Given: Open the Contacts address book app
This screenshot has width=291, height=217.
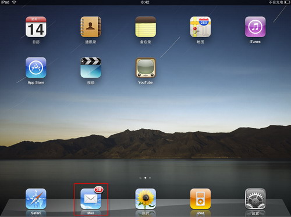Looking at the screenshot, I should tap(91, 27).
